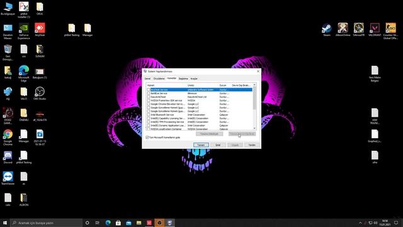Switch to the Önyükleme tab
The image size is (403, 227).
coord(159,78)
